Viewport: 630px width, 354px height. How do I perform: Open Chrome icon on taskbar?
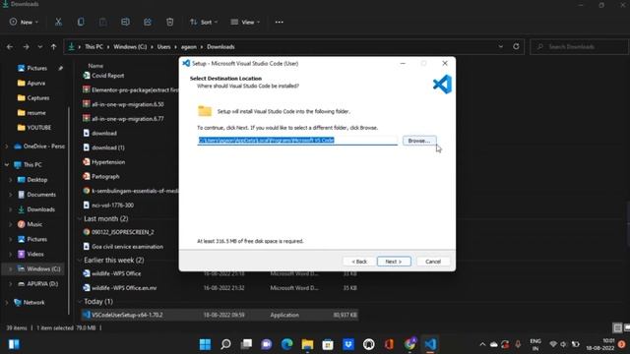coord(409,344)
